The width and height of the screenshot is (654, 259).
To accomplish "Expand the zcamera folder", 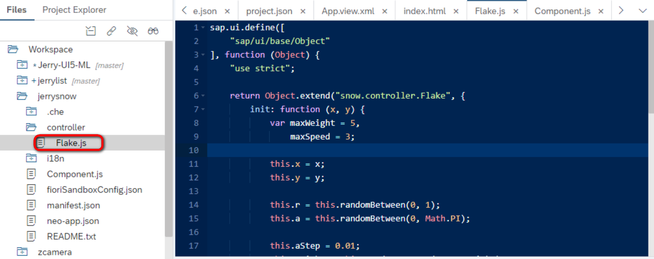I will point(22,252).
